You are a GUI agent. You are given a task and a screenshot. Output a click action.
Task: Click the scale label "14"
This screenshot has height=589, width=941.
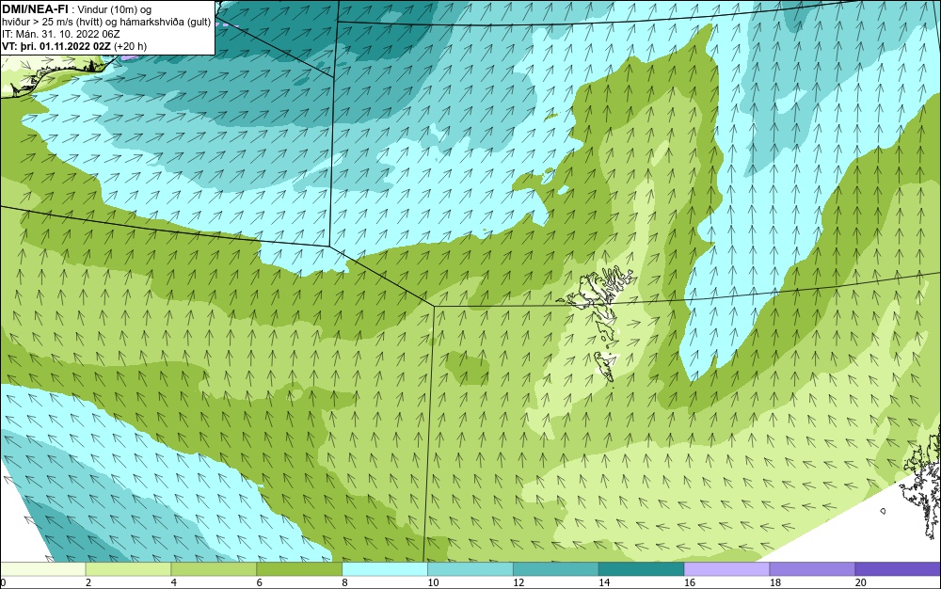click(604, 582)
